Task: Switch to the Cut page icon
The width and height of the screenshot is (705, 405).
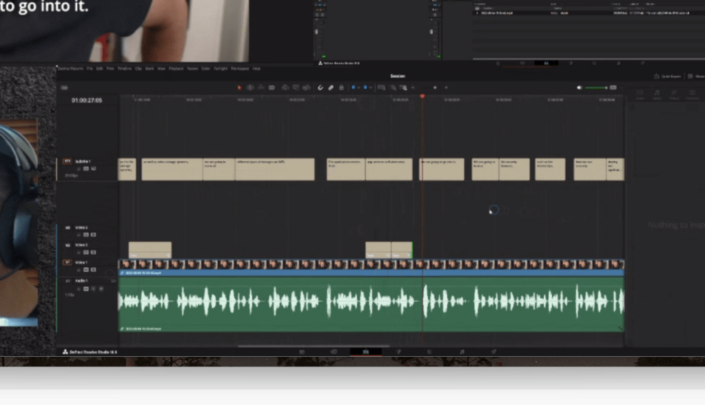Action: tap(334, 352)
